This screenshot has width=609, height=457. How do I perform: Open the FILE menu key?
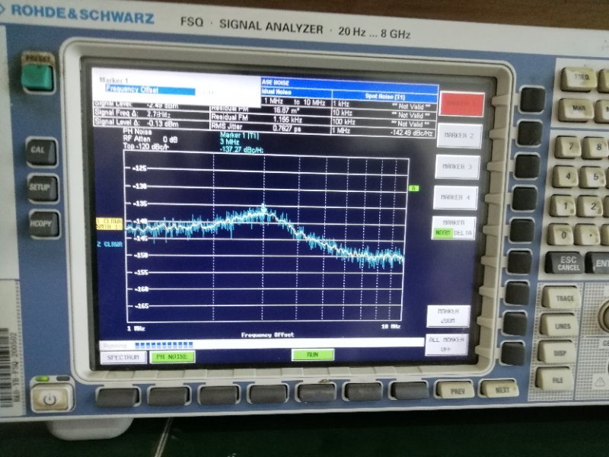click(x=554, y=379)
